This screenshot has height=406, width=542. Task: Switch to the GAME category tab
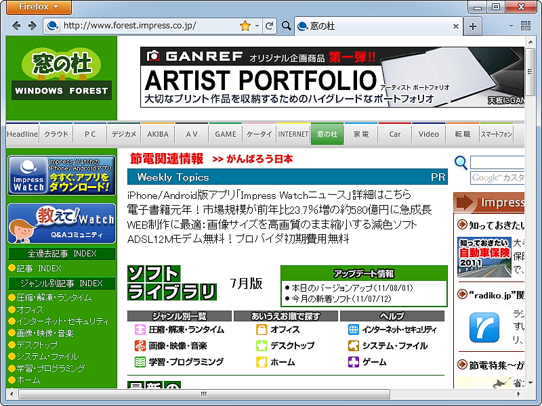[x=225, y=133]
